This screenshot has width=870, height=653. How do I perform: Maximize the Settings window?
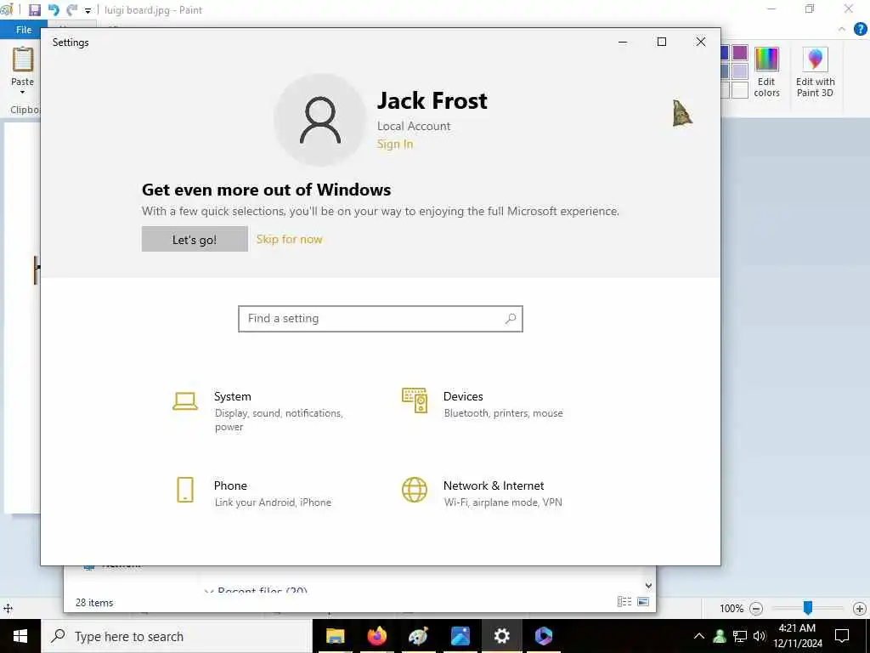[x=661, y=42]
